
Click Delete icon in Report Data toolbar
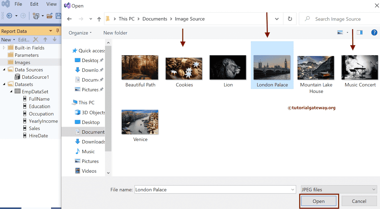(36, 39)
